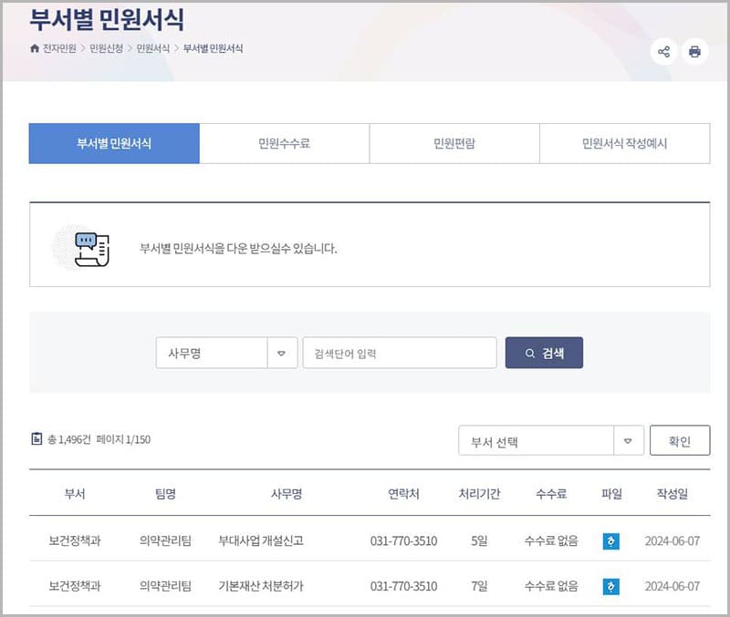The width and height of the screenshot is (730, 617).
Task: Open the 부대사업 개설신고 entry
Action: (261, 540)
